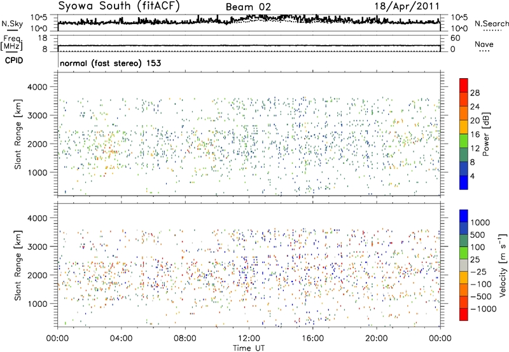This screenshot has height=352, width=509.
Task: Click the bright blue bottom Power colorbar segment
Action: pyautogui.click(x=464, y=182)
